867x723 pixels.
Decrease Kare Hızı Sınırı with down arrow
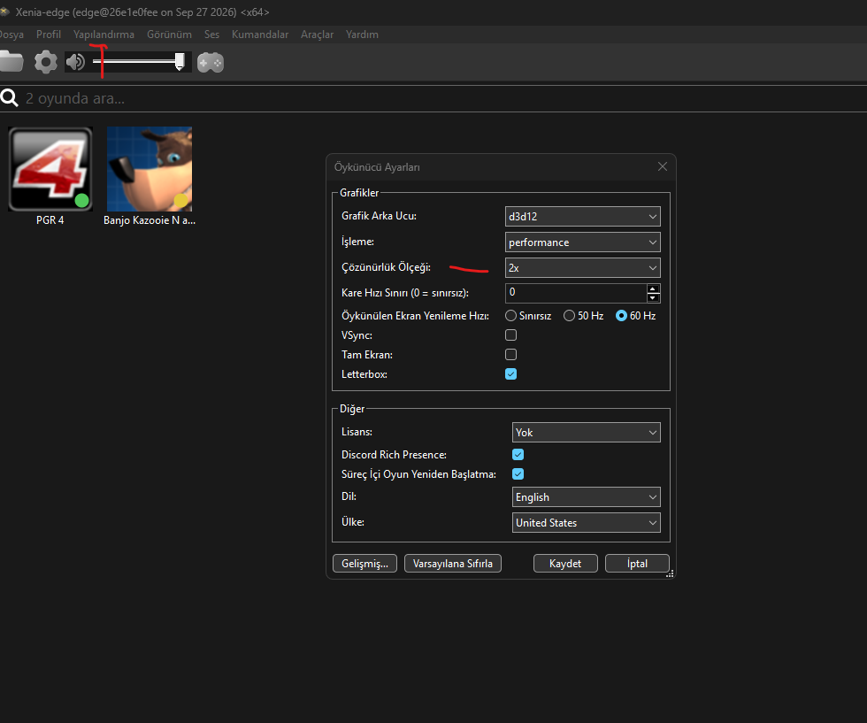click(x=653, y=297)
